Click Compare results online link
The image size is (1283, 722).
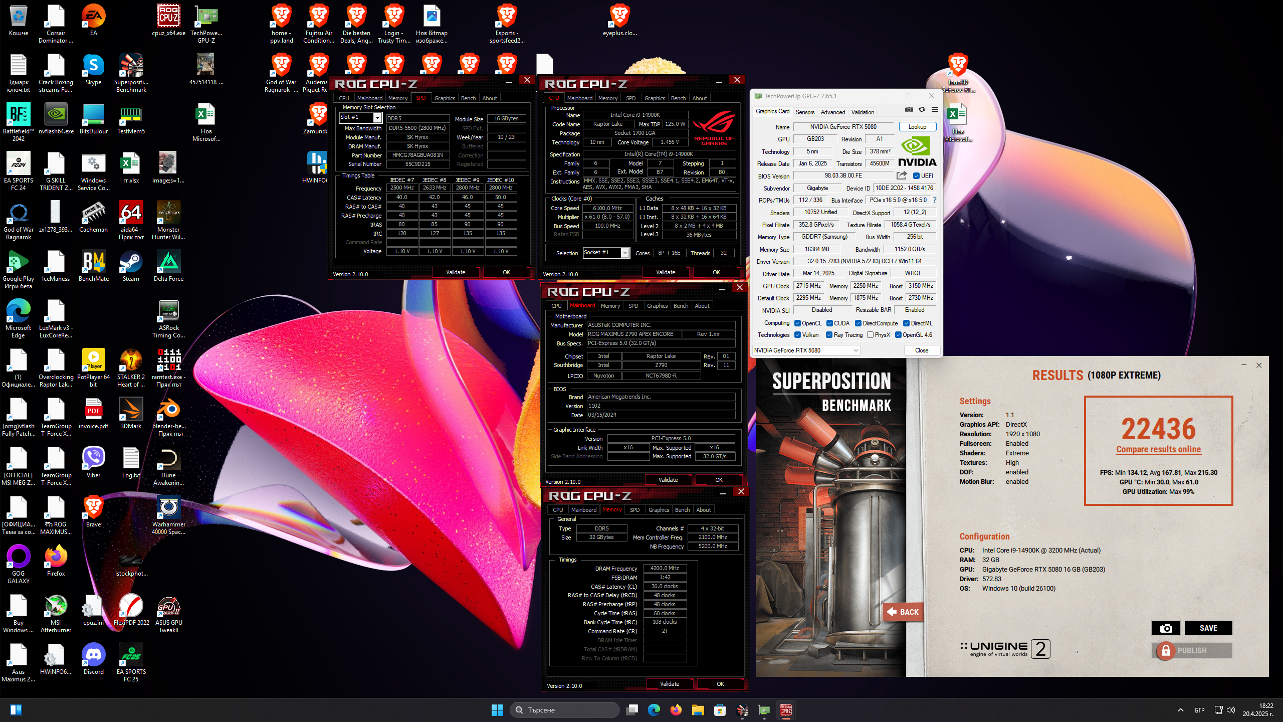pos(1158,449)
